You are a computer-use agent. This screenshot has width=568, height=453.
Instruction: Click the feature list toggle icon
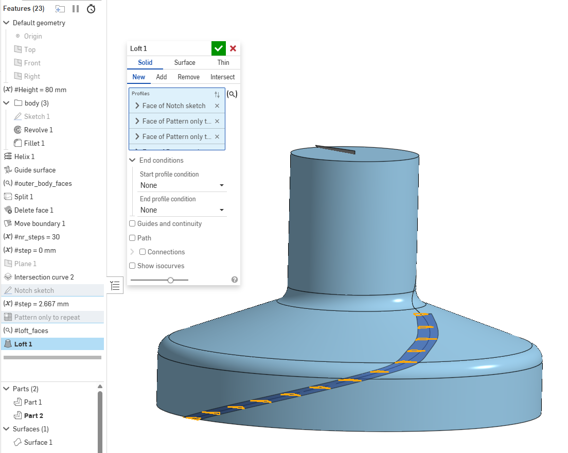pyautogui.click(x=116, y=286)
